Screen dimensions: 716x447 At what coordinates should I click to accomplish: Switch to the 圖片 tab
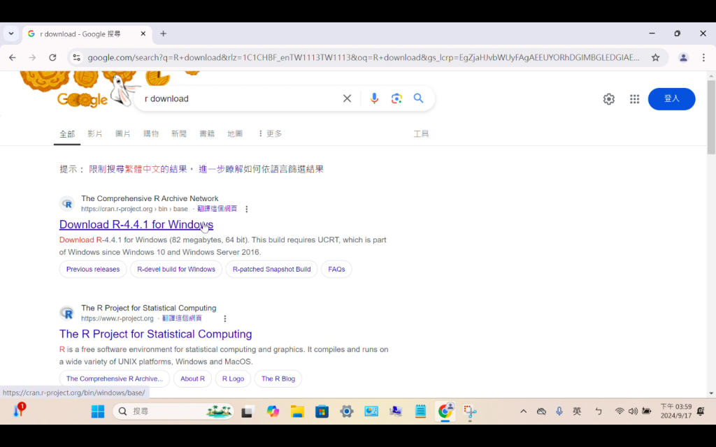coord(123,133)
